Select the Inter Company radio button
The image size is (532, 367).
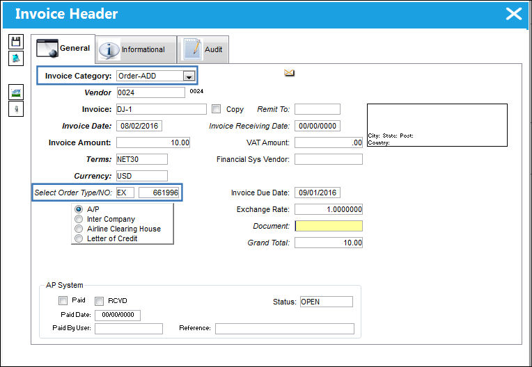pos(79,219)
